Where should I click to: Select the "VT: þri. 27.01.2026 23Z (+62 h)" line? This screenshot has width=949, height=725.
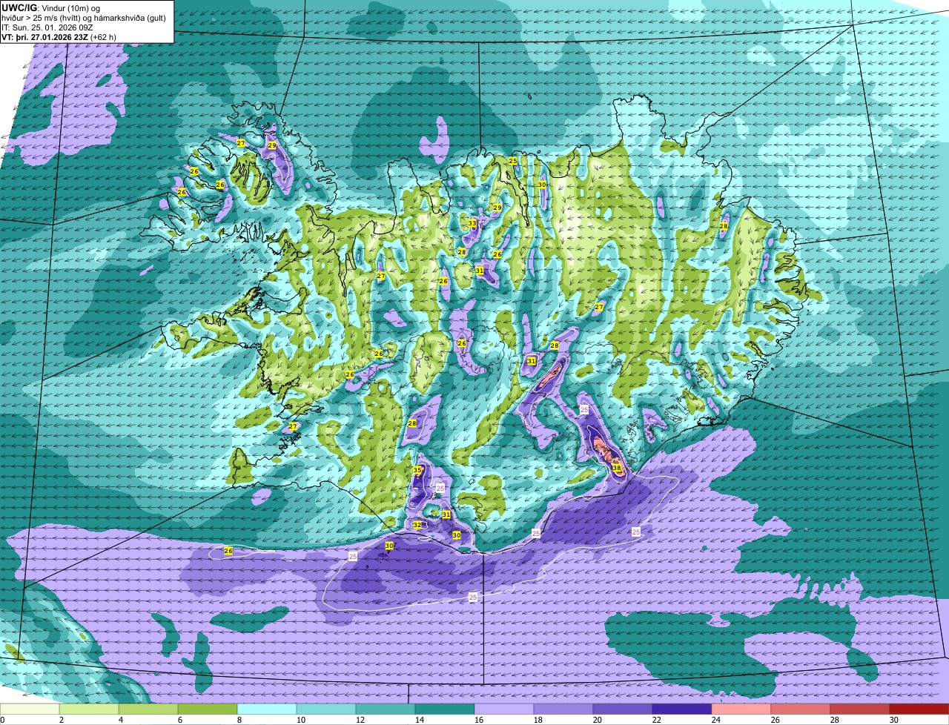(59, 36)
